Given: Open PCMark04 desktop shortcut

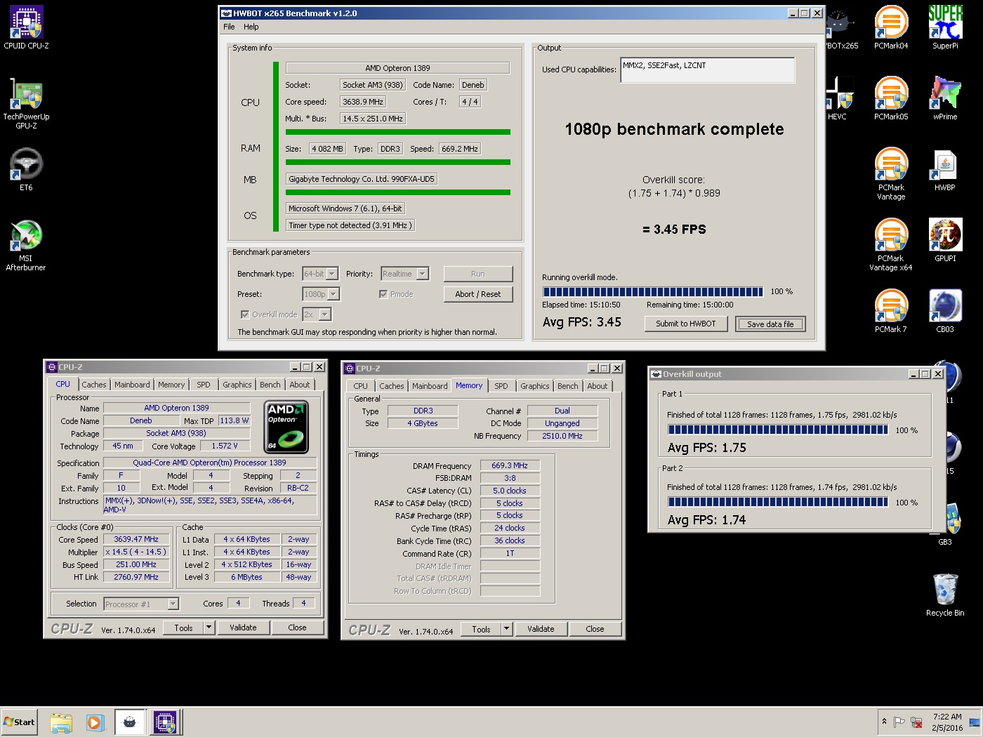Looking at the screenshot, I should point(891,28).
